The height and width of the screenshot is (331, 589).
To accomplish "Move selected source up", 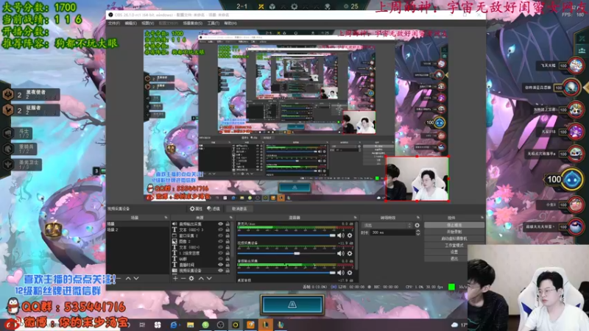I will 201,279.
